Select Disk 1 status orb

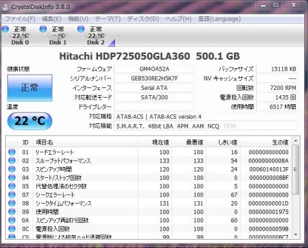[x=43, y=29]
